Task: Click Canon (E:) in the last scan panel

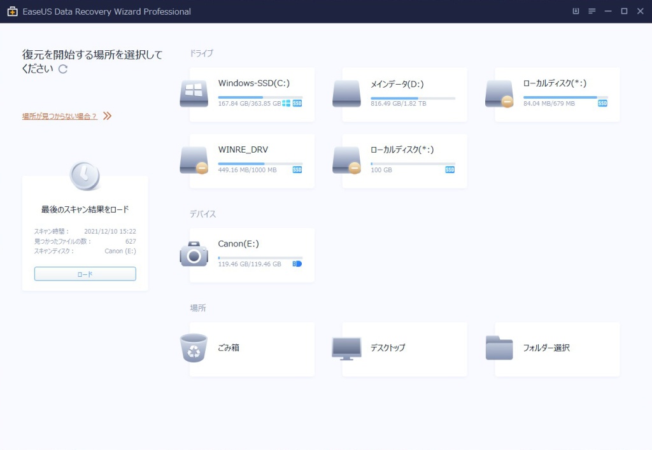Action: click(x=120, y=251)
